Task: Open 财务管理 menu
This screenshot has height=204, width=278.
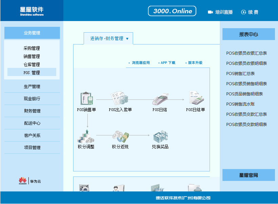Action: [x=32, y=111]
